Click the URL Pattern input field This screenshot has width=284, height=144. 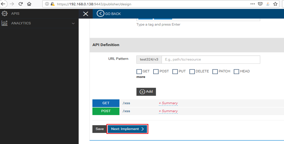click(x=211, y=59)
